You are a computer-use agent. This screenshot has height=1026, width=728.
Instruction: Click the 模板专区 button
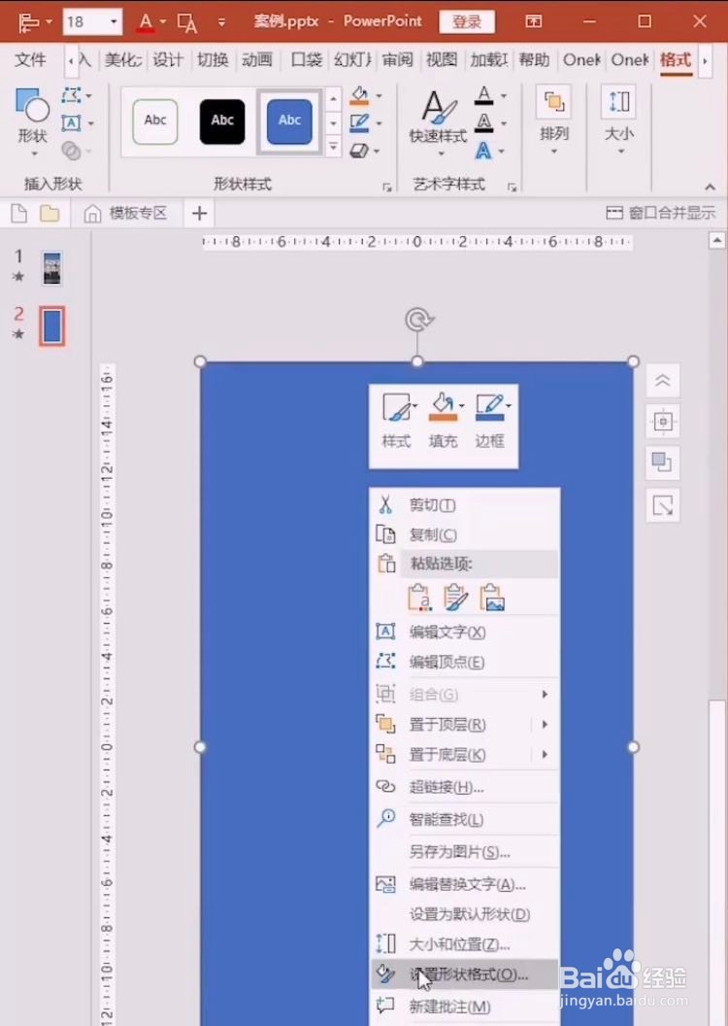[126, 214]
